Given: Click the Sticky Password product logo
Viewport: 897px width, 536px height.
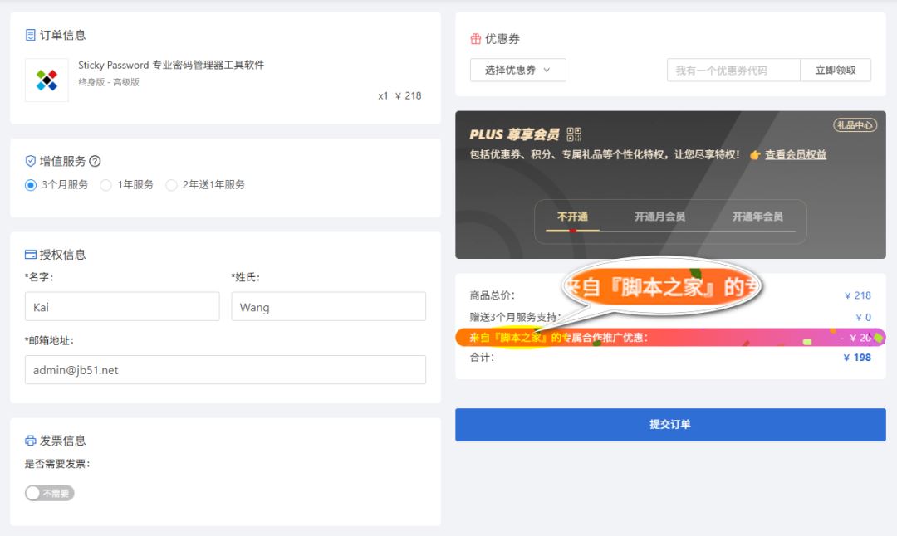Looking at the screenshot, I should coord(47,80).
